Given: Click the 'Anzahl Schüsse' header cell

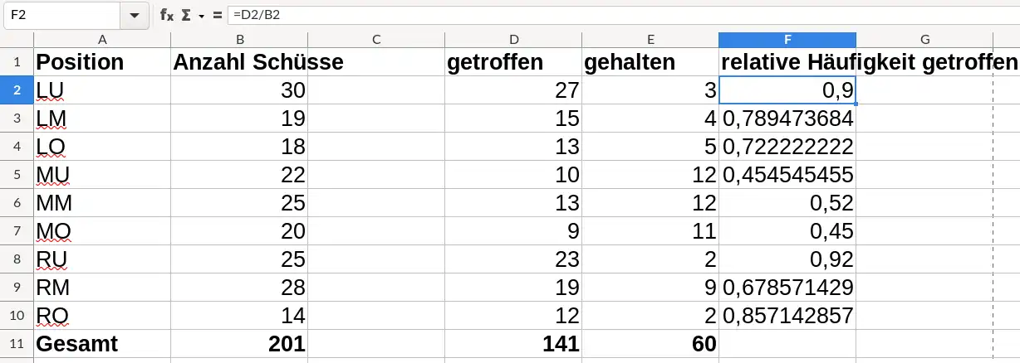Looking at the screenshot, I should point(239,62).
